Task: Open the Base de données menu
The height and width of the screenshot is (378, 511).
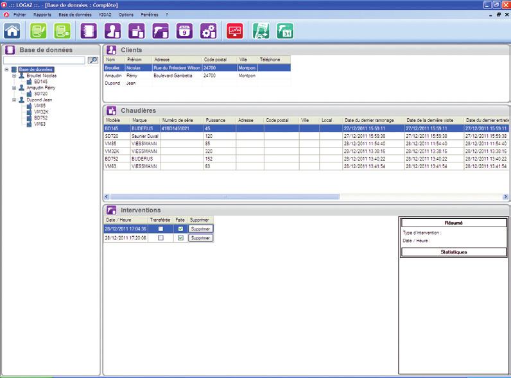Action: (x=75, y=15)
